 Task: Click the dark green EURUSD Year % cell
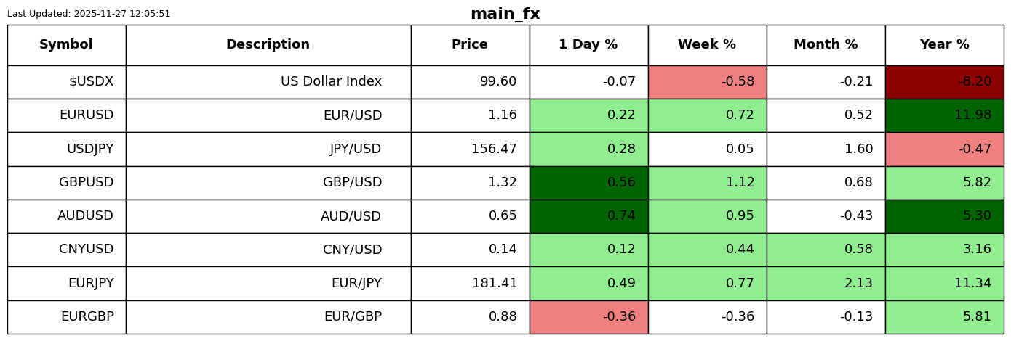944,115
